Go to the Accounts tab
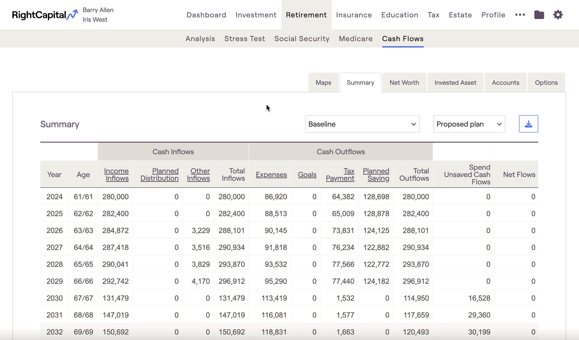579x340 pixels. (505, 83)
